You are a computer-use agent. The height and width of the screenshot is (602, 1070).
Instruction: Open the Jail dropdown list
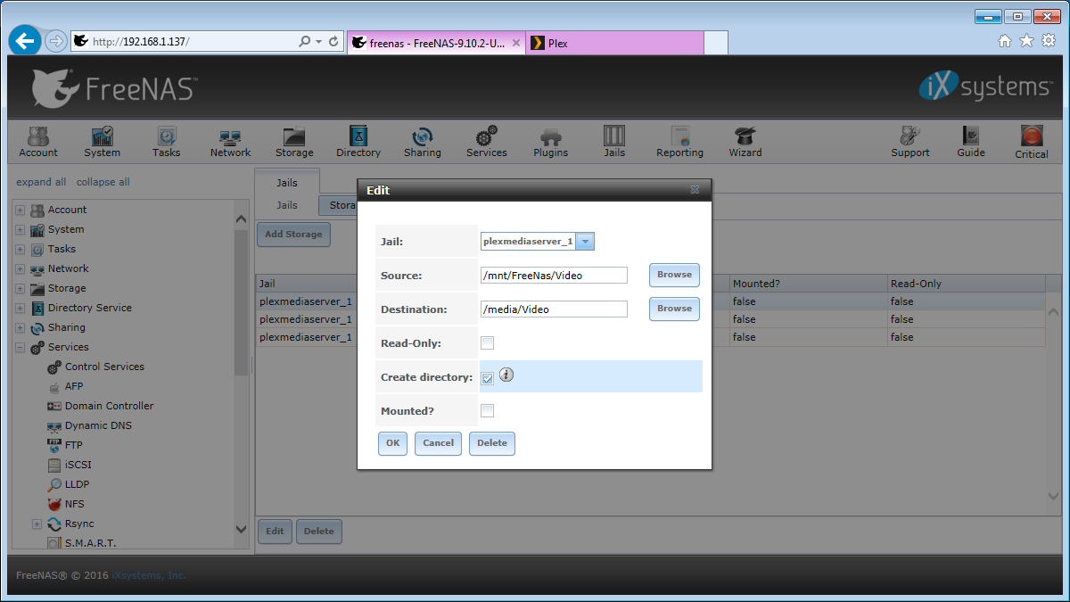585,241
